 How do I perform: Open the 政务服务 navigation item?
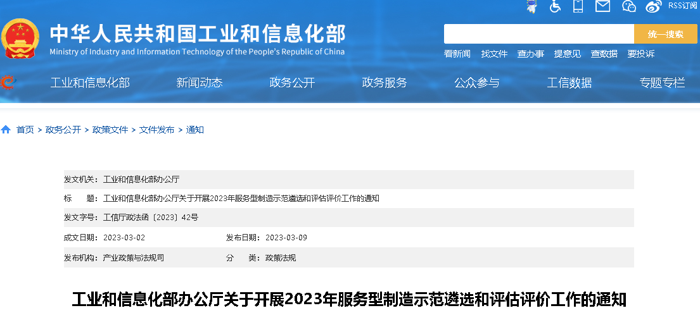[385, 83]
